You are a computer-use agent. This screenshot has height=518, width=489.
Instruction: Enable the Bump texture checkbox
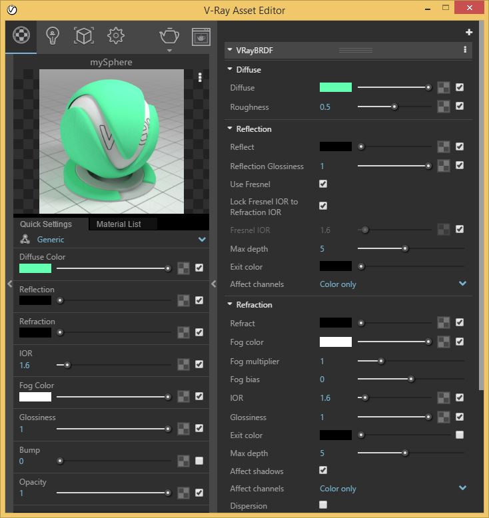click(x=199, y=461)
